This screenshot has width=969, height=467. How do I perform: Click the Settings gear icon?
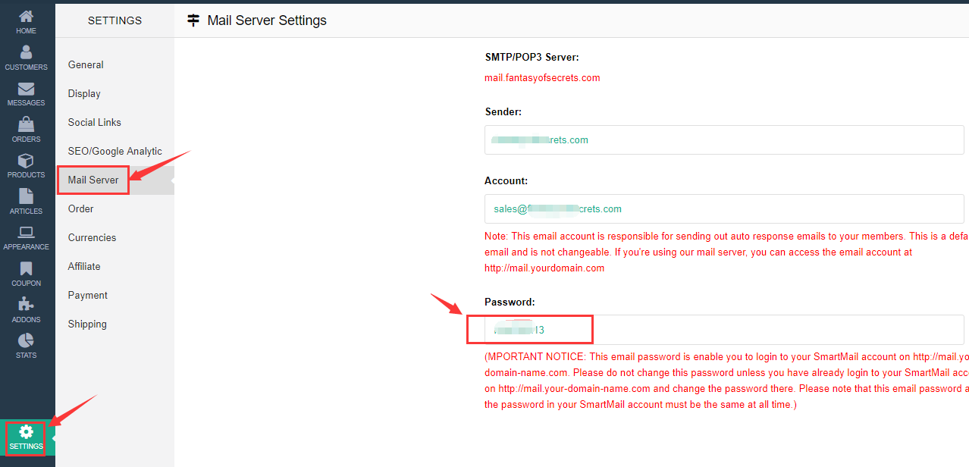coord(26,432)
